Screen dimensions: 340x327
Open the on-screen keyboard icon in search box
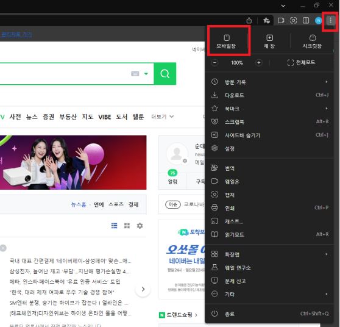(135, 74)
